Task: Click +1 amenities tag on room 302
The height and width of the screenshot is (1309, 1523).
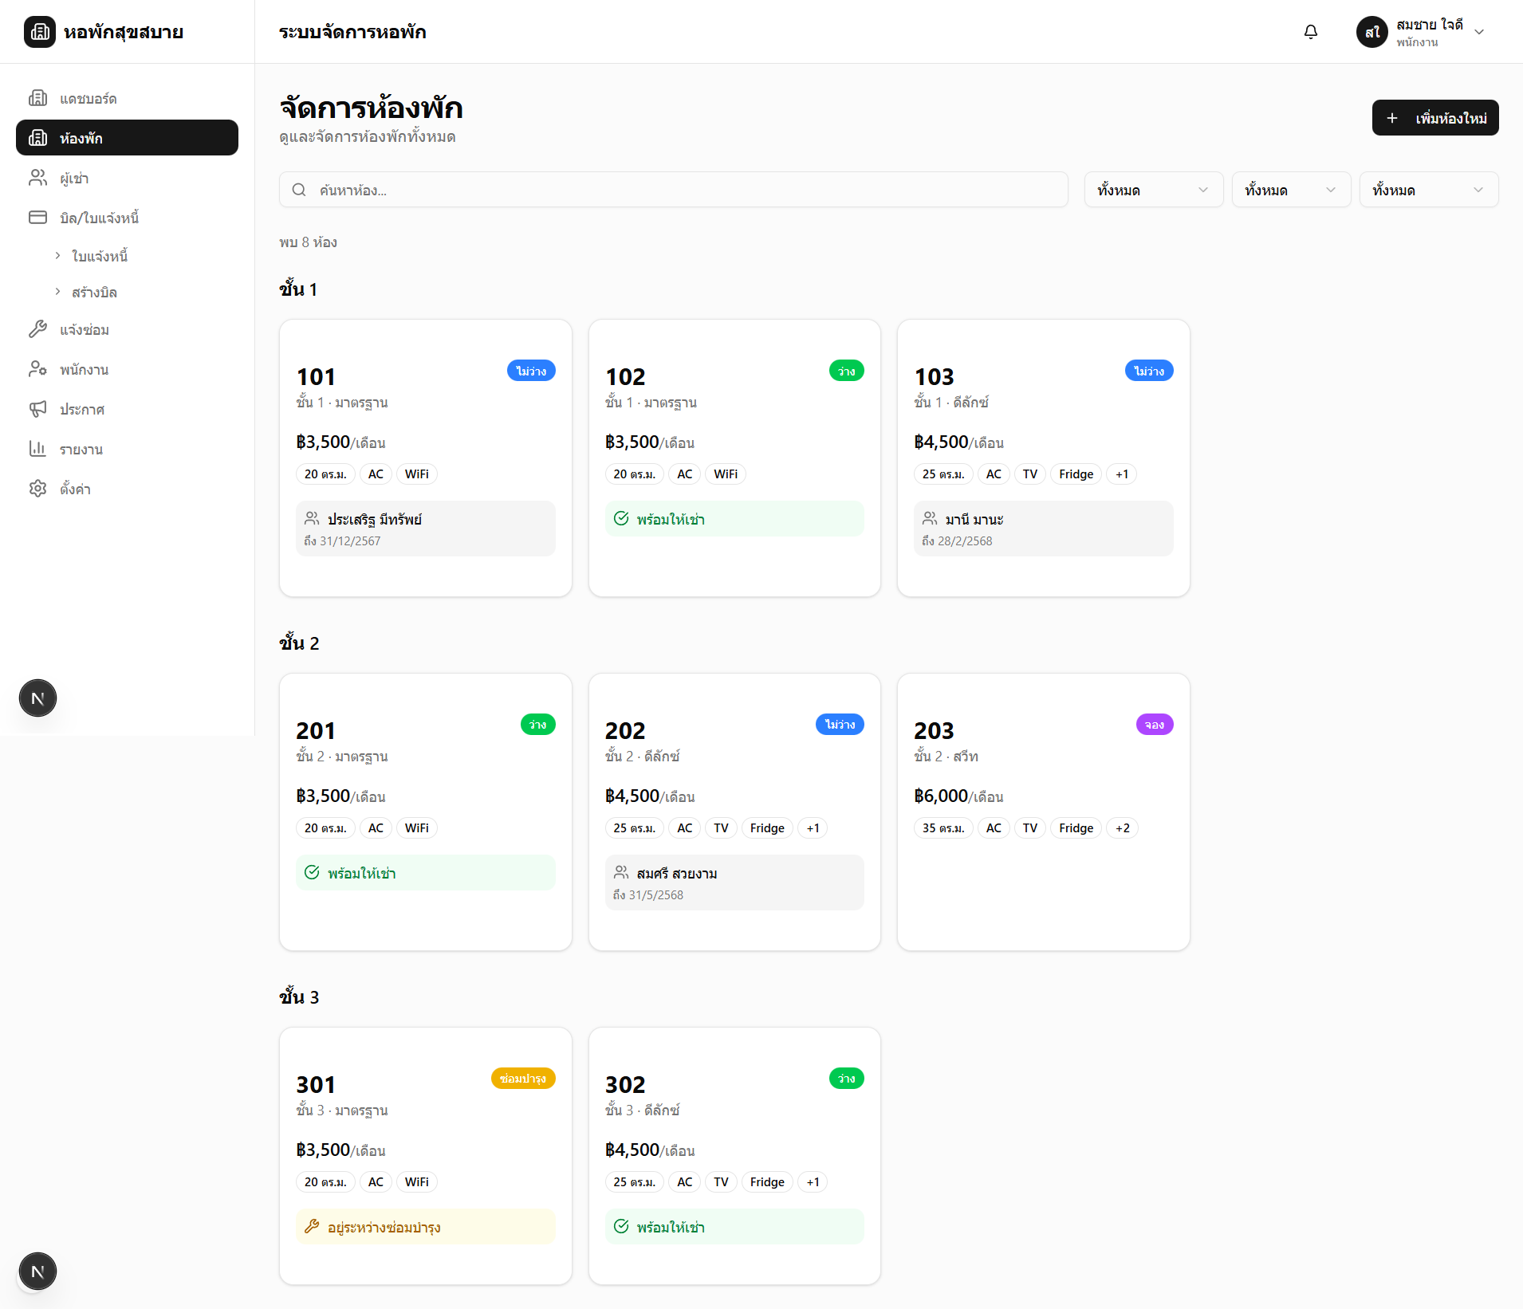Action: coord(813,1182)
